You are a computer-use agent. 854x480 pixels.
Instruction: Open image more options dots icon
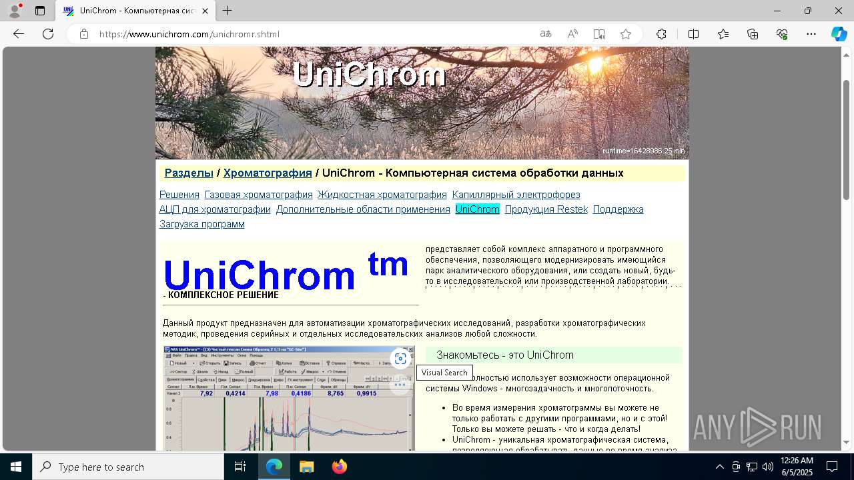(x=400, y=385)
